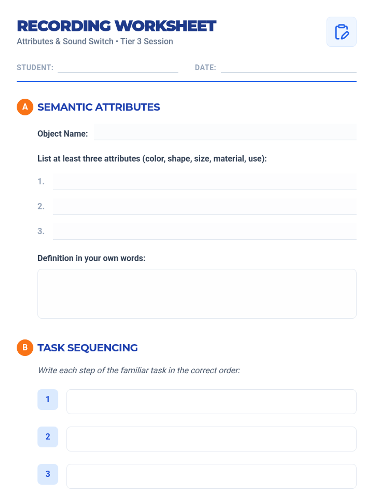Click the Object Name field
Screen dimensions: 373x498
(x=225, y=132)
